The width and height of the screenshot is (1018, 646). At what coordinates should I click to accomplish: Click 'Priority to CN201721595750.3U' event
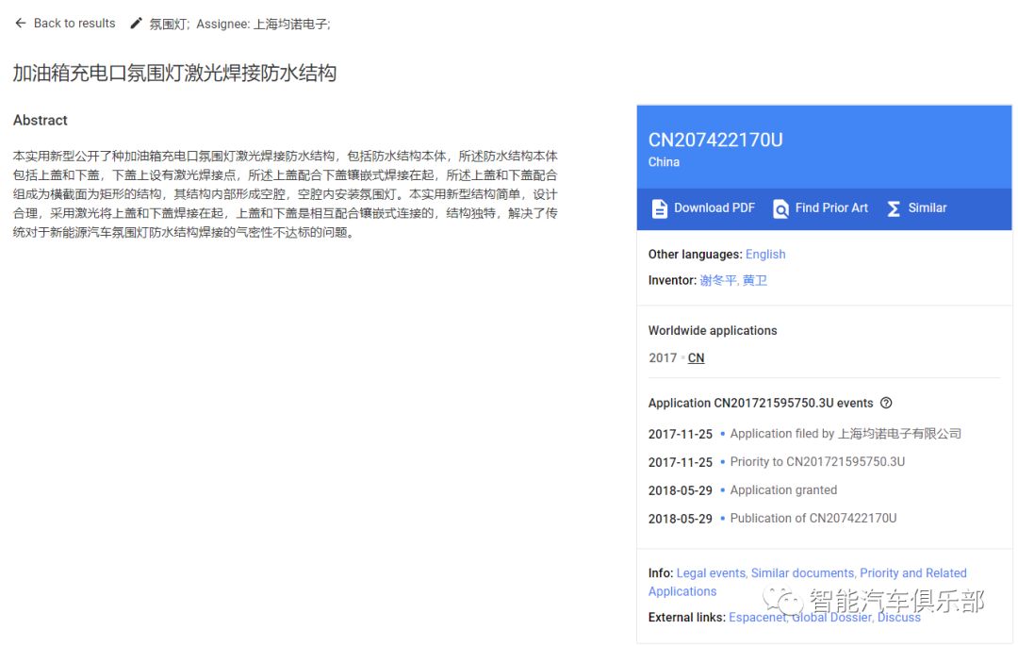[x=817, y=461]
